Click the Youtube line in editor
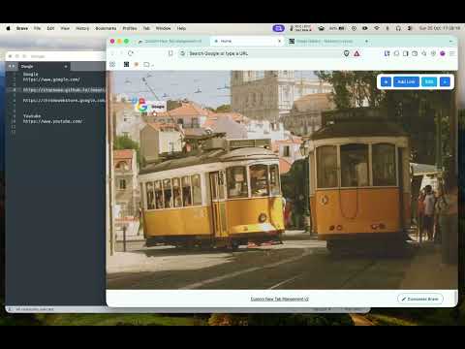465x349 pixels. click(x=32, y=116)
